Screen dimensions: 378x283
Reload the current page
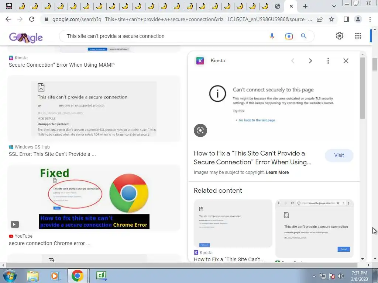[32, 19]
